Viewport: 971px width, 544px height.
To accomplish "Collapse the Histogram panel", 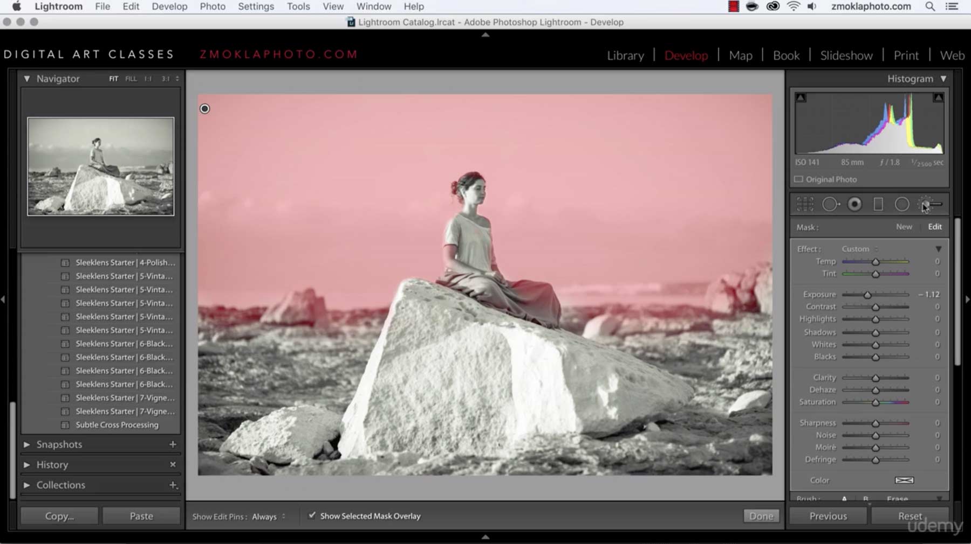I will (x=943, y=79).
